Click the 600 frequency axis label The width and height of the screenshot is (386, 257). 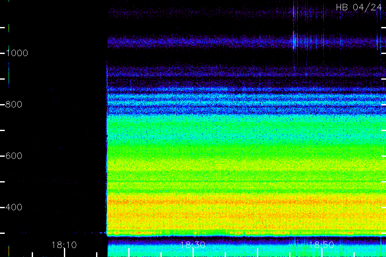tap(14, 155)
